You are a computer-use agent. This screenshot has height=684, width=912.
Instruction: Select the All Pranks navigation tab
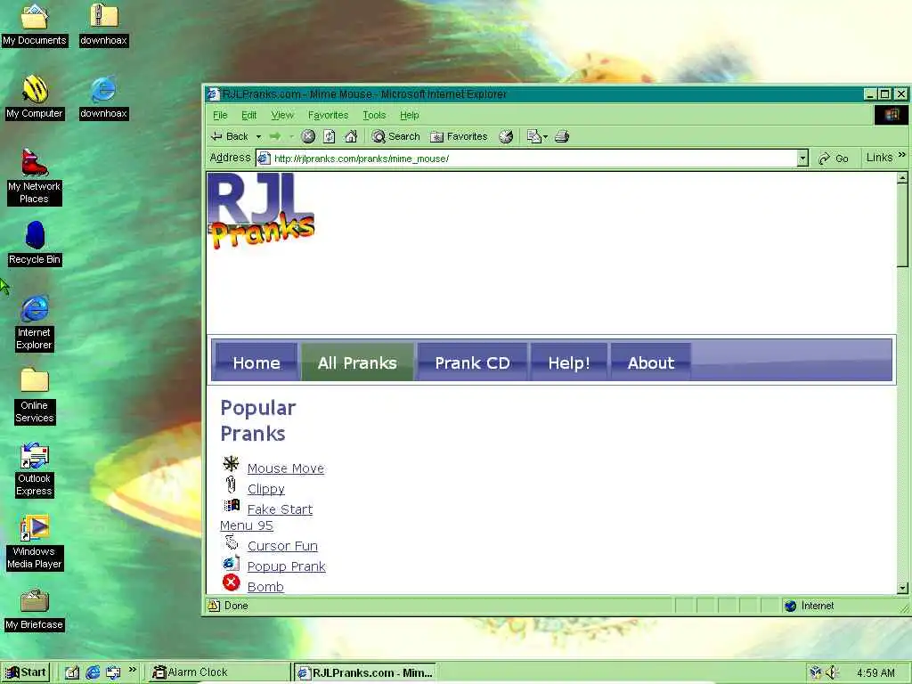tap(357, 362)
